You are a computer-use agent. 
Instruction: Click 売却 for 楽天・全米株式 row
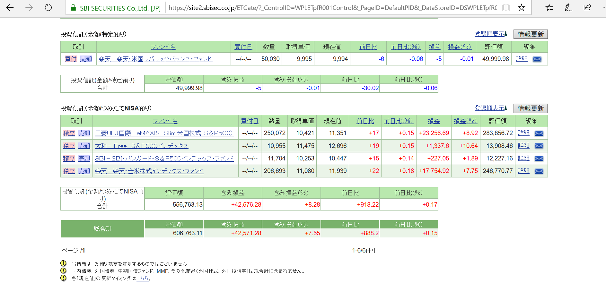click(84, 171)
